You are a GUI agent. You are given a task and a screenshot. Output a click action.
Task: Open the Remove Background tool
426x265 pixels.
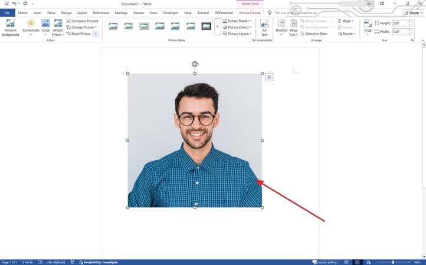10,28
